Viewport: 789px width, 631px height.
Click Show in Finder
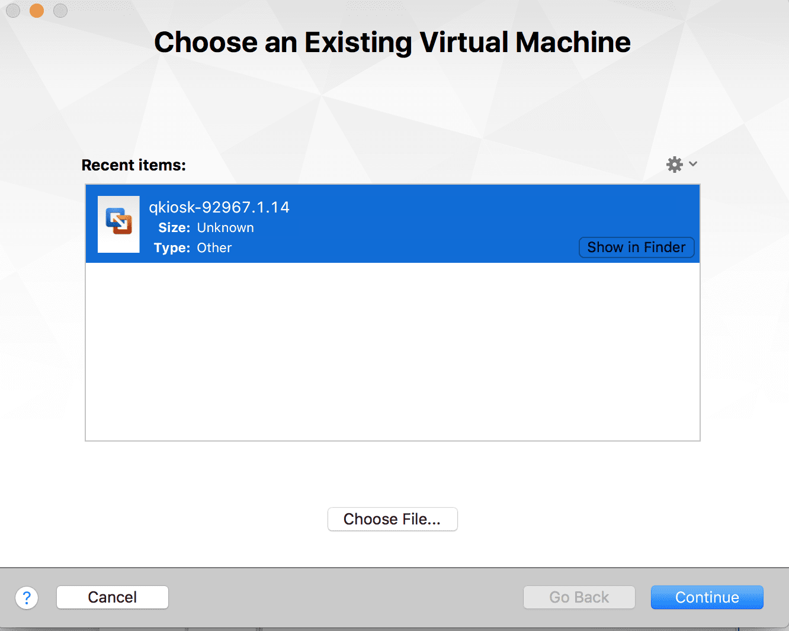point(636,247)
